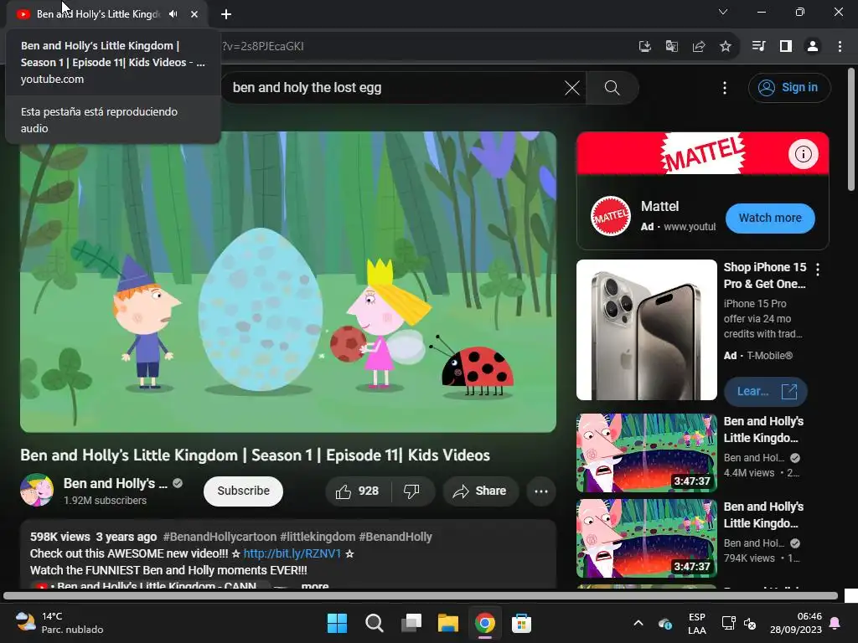Image resolution: width=858 pixels, height=643 pixels.
Task: Click the tab's mute audio speaker icon
Action: [x=173, y=14]
